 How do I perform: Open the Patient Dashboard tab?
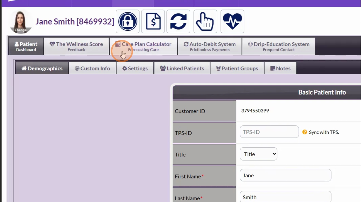click(26, 46)
